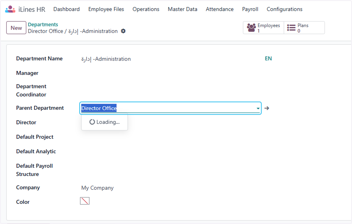Click the EN translation button
Viewport: 352px width, 224px height.
pyautogui.click(x=268, y=59)
